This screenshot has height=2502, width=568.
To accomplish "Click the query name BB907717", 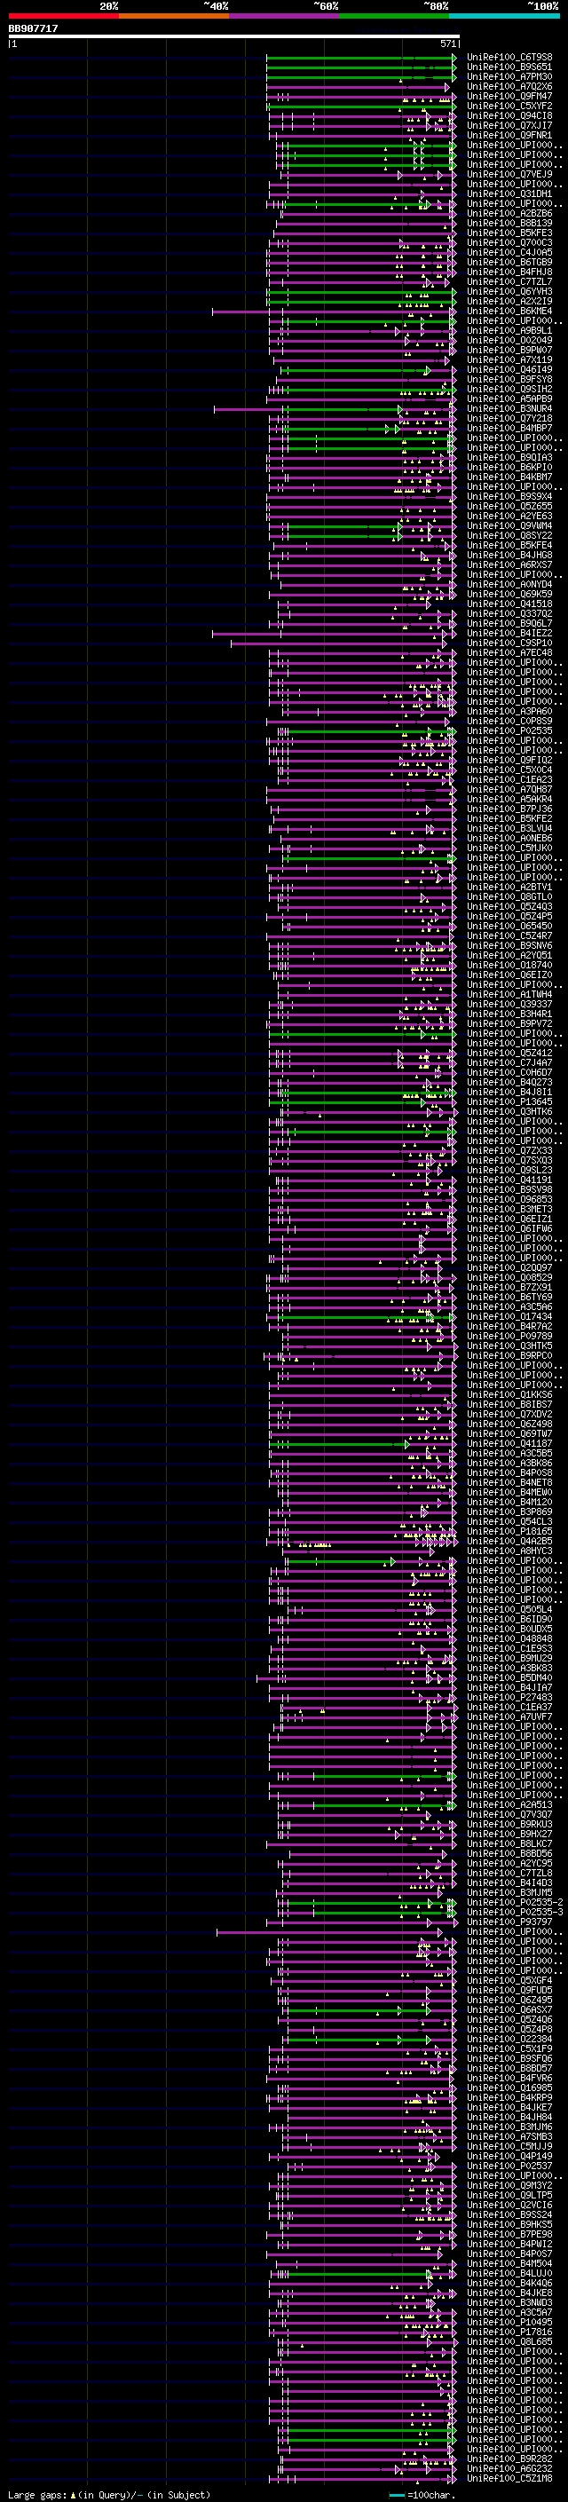I will pos(33,29).
